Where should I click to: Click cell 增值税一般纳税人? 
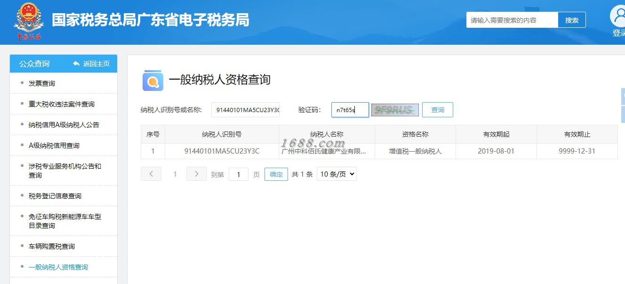(415, 151)
